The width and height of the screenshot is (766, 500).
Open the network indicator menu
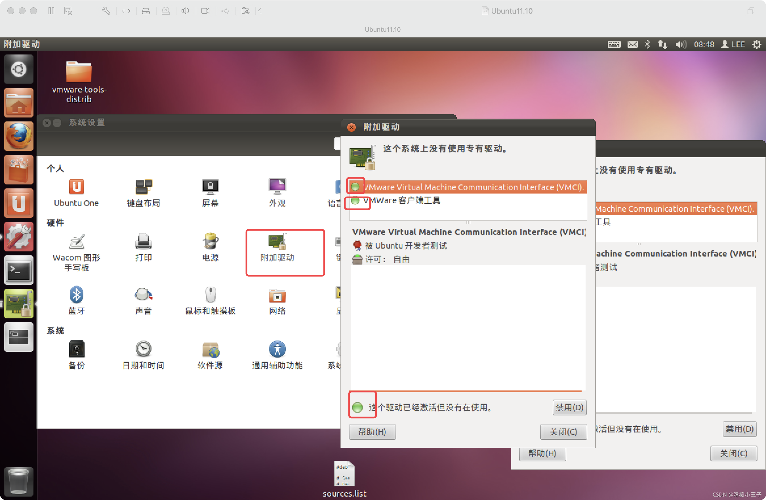coord(662,44)
